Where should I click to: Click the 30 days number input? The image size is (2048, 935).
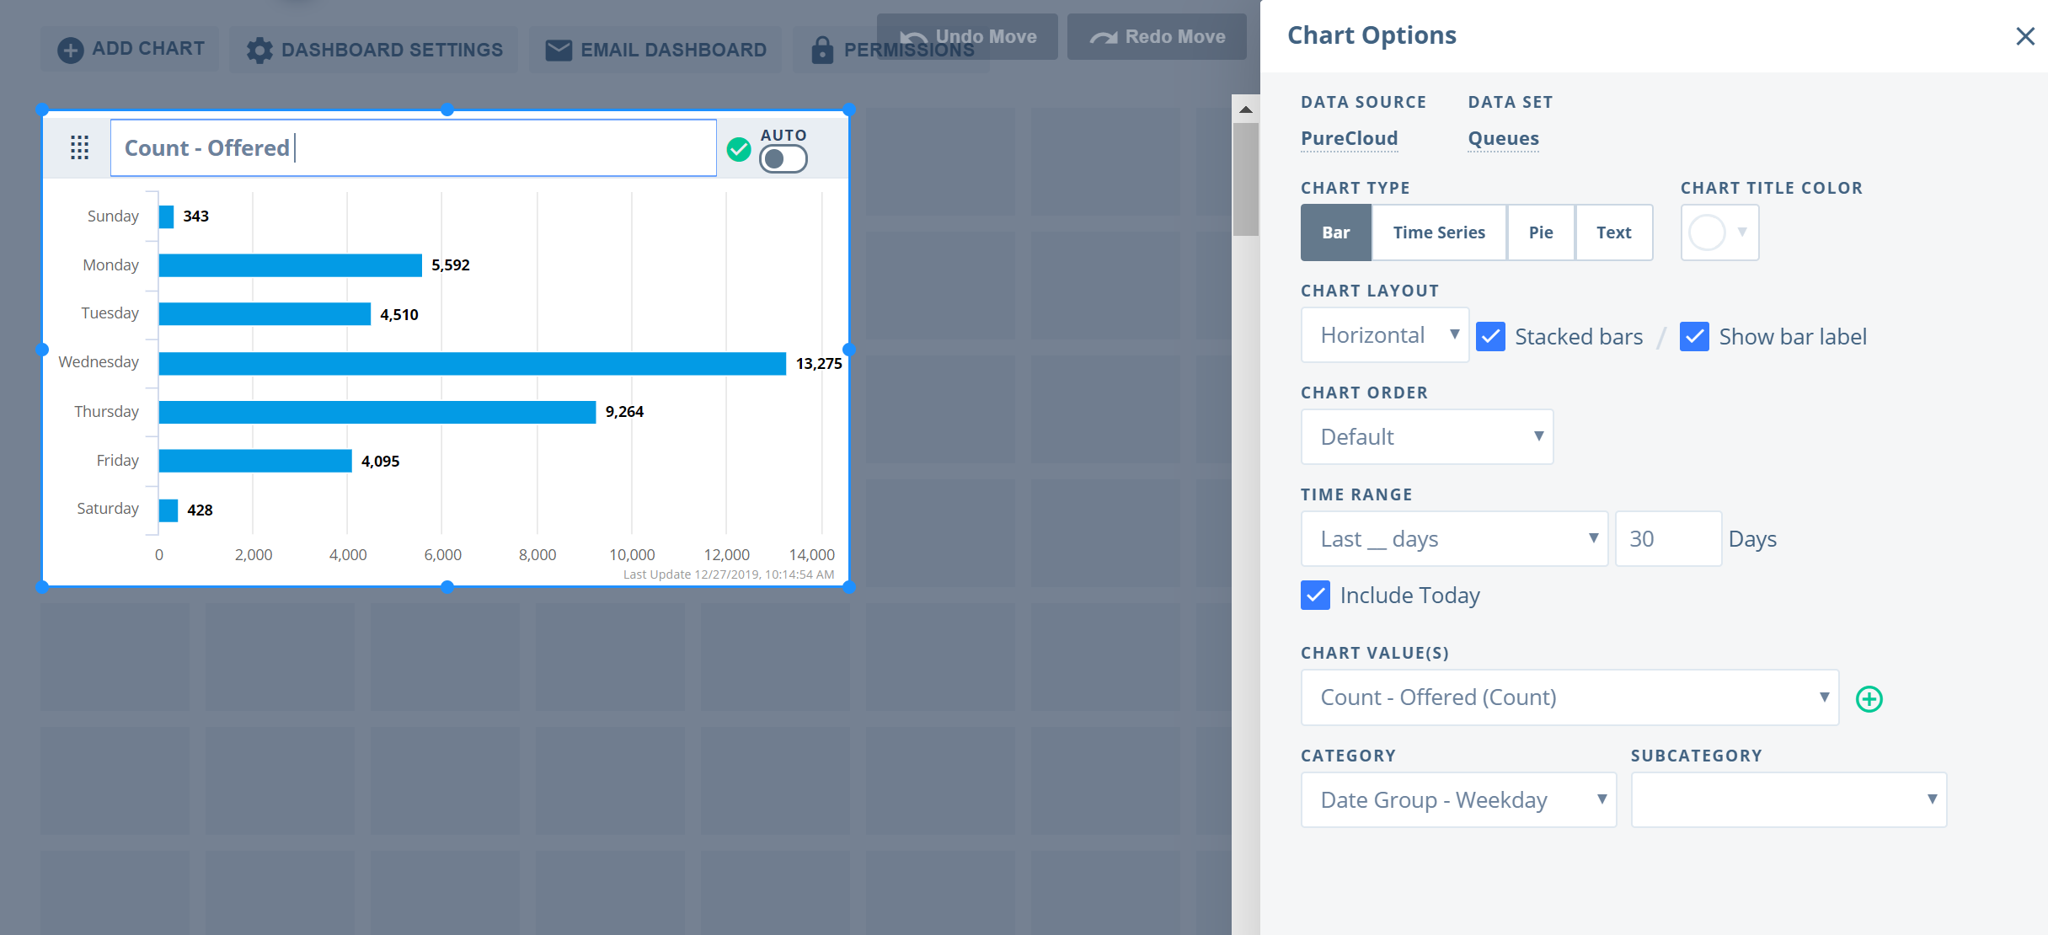[x=1668, y=538]
